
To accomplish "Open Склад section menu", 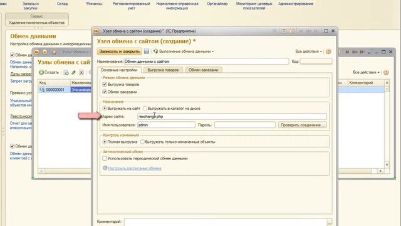I will tap(62, 4).
